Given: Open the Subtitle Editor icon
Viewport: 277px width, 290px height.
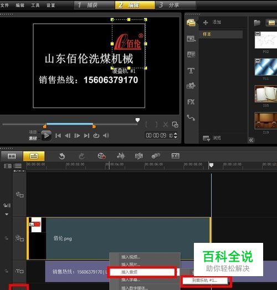Looking at the screenshot, I should point(176,156).
